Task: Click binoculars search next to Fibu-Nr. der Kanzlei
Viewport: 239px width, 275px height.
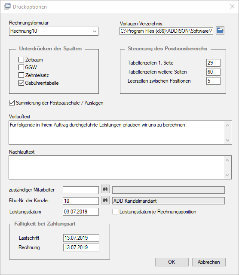Action: (x=105, y=200)
